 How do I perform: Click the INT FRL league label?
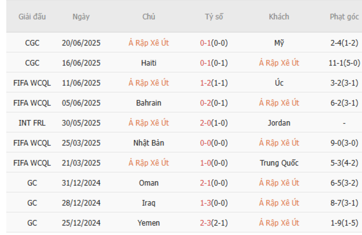coord(32,123)
